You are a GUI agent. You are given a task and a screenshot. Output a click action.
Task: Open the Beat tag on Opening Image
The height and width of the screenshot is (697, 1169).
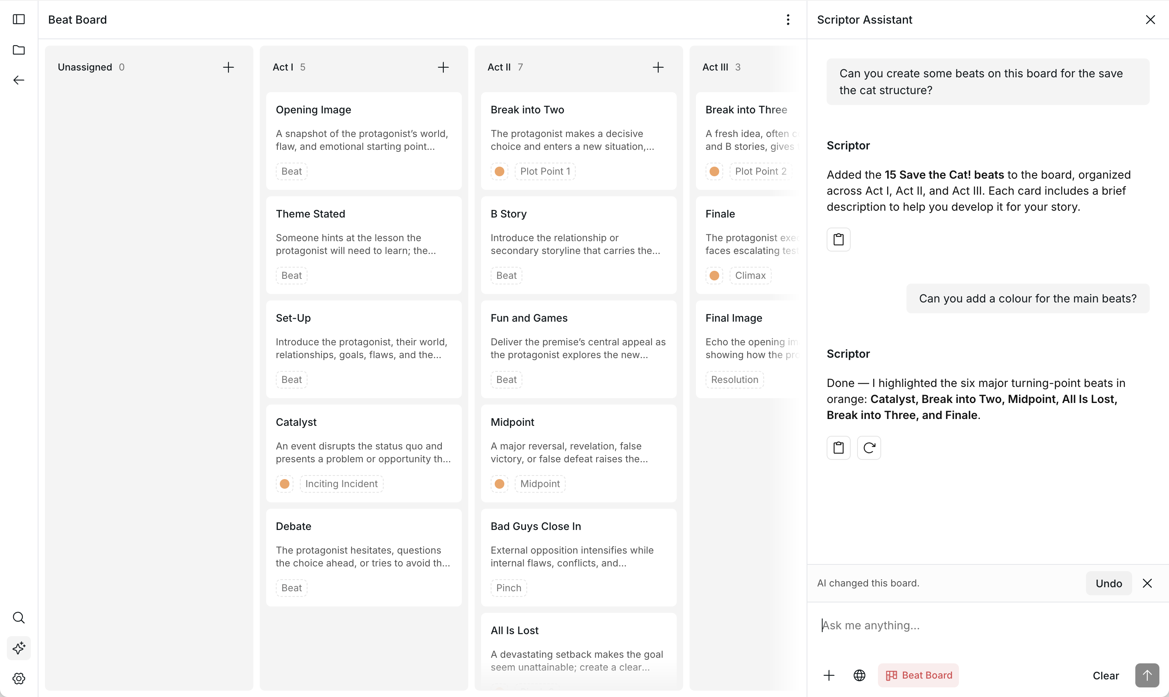tap(291, 171)
